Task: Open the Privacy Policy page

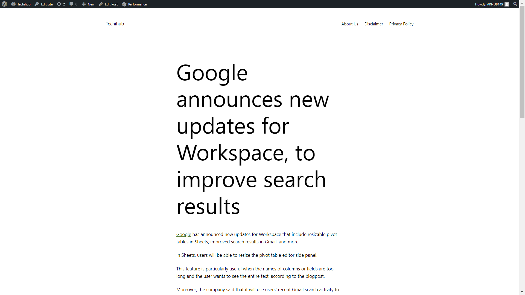Action: [x=401, y=24]
